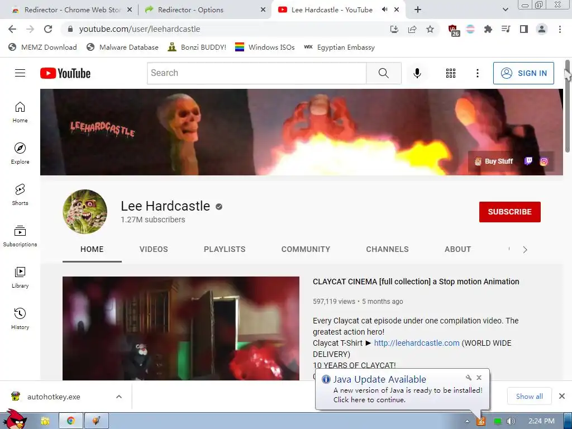Screen dimensions: 572x429
Task: Switch to Redirector - Chrome Web Store tab
Action: [x=72, y=10]
